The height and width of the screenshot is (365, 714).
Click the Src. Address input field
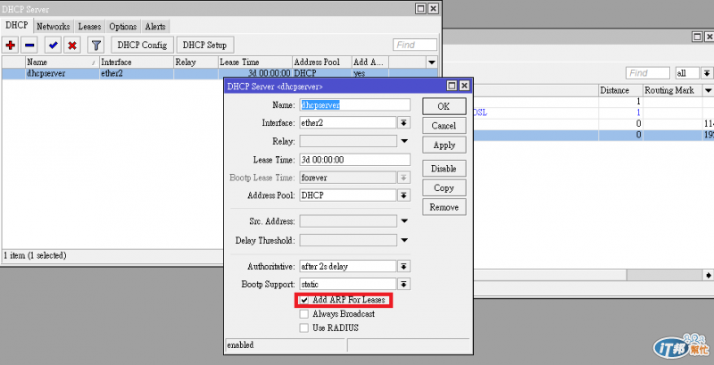tap(348, 221)
